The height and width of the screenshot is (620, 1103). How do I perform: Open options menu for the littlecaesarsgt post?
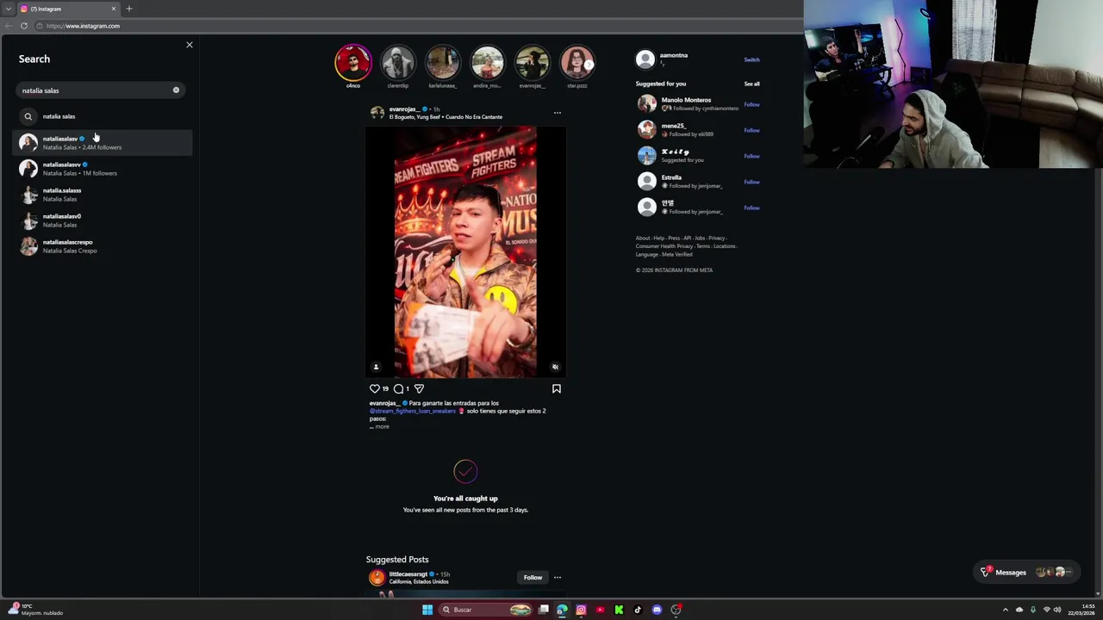(557, 578)
